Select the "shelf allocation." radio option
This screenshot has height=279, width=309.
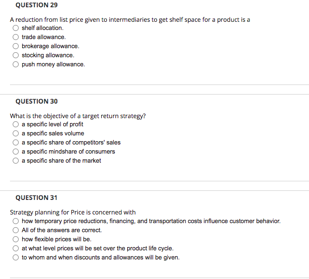16,28
